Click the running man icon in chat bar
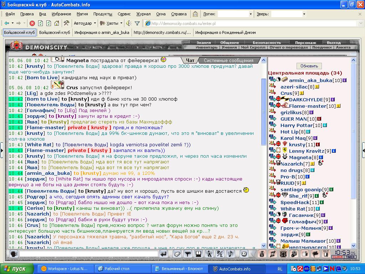365x274 pixels. pyautogui.click(x=209, y=254)
